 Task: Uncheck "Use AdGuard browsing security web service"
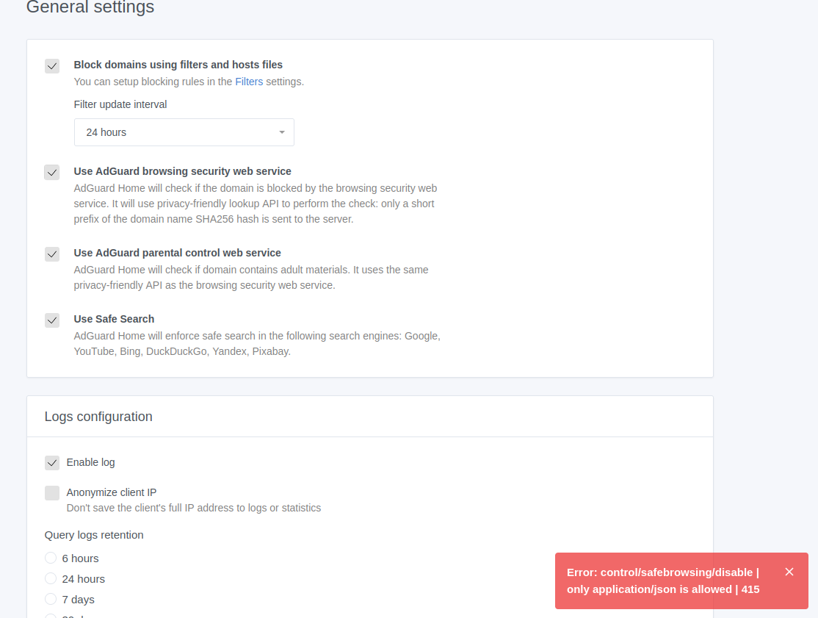tap(51, 172)
